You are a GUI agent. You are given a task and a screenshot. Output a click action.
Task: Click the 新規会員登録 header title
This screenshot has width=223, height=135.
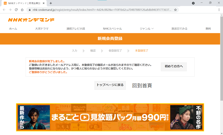coord(110,38)
